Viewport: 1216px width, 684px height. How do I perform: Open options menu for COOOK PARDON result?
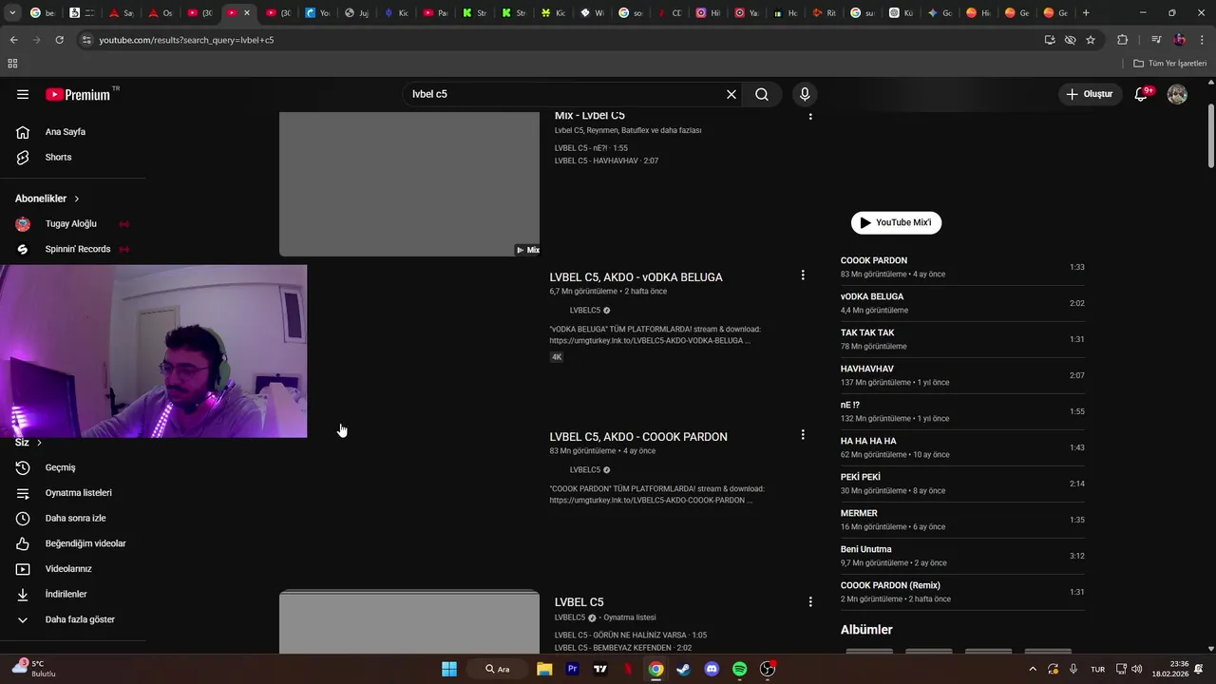pos(803,435)
